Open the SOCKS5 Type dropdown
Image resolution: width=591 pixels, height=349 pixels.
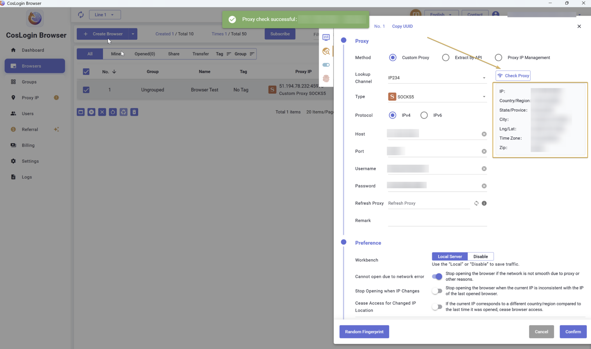click(437, 97)
